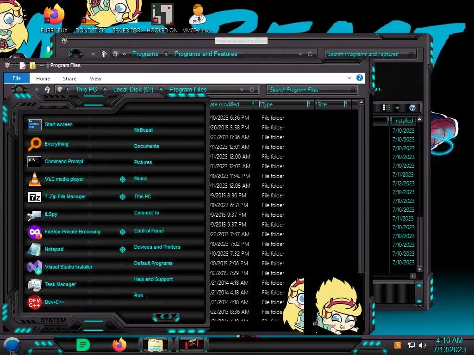Launch ILSpy from start menu
The width and height of the screenshot is (474, 355).
point(42,214)
